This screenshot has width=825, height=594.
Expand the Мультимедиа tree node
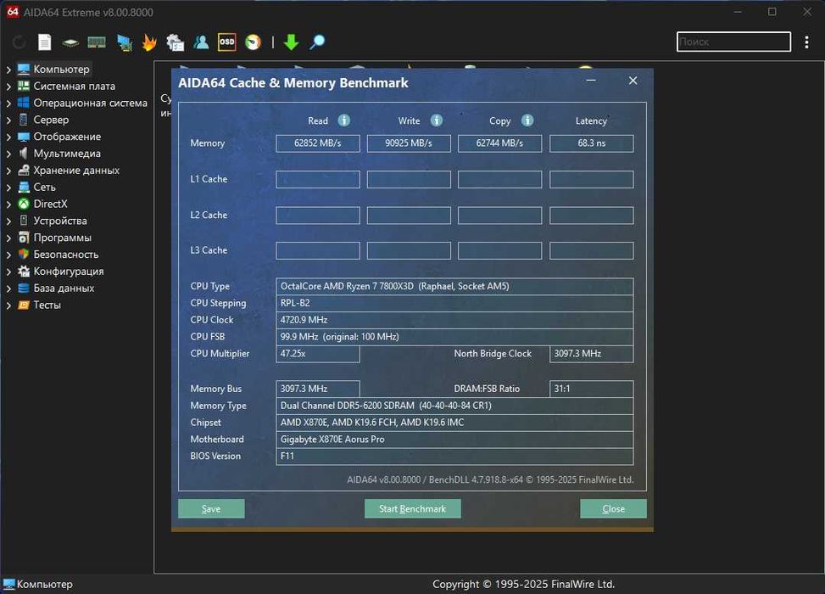[8, 154]
